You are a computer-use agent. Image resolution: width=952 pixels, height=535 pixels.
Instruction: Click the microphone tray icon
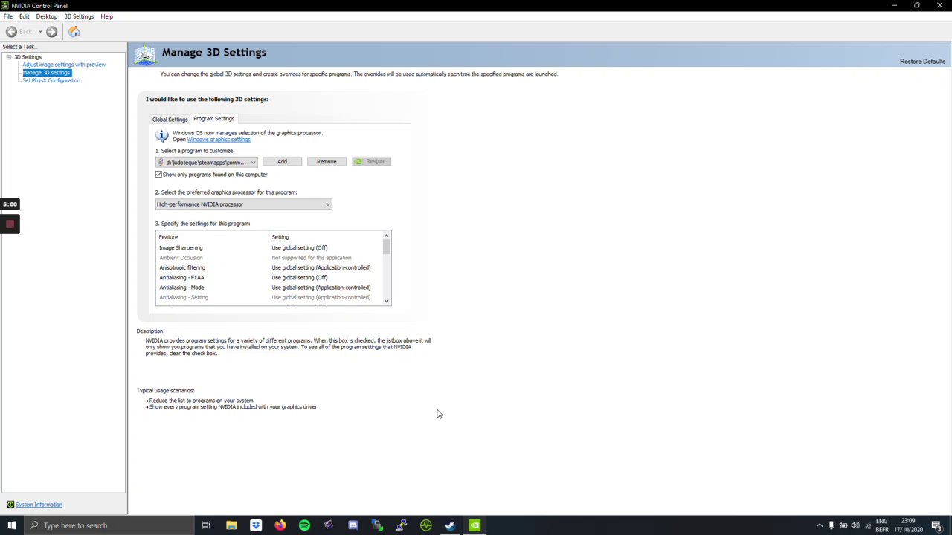coord(832,525)
